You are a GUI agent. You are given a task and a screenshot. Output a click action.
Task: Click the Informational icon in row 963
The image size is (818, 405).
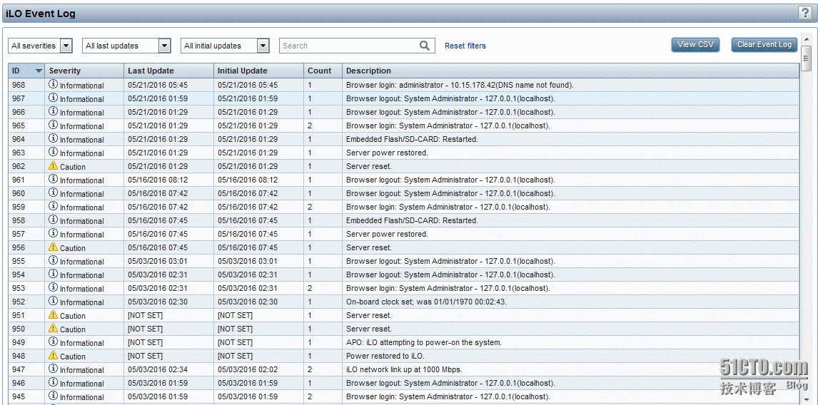point(54,152)
